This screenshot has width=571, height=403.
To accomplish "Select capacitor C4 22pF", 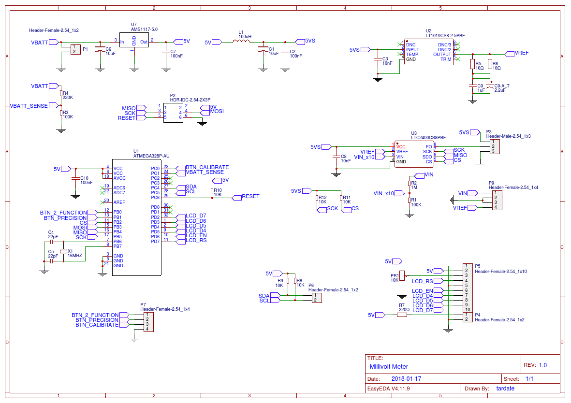I will [51, 241].
